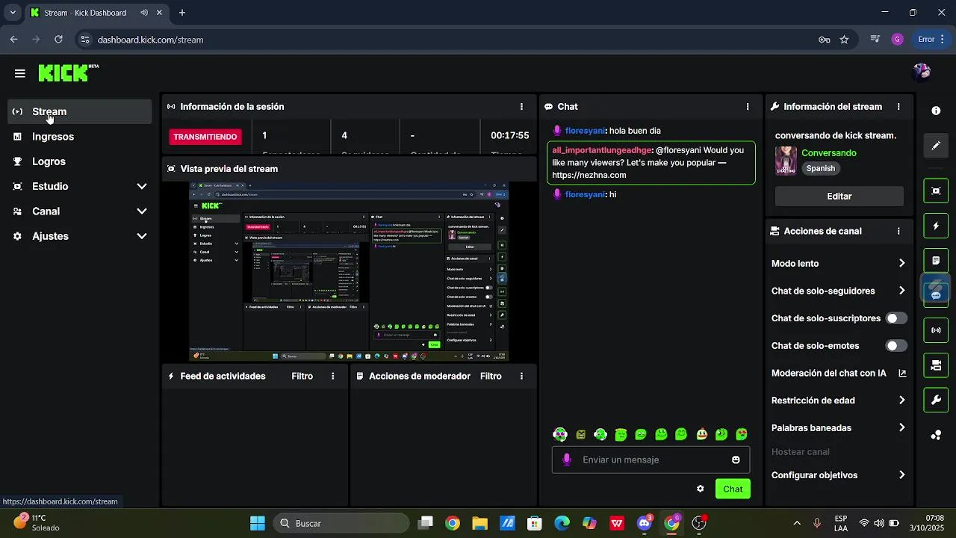956x538 pixels.
Task: Open the user profile avatar menu
Action: 922,72
